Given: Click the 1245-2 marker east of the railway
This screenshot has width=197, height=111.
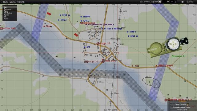Looking at the screenshot, I should tap(128, 32).
